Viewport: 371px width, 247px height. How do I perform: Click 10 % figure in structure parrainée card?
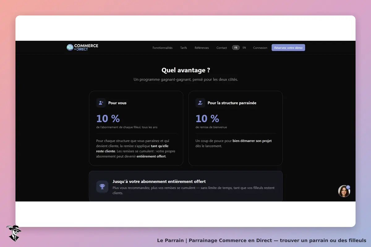207,119
